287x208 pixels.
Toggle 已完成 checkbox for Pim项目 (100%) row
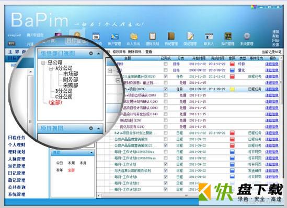(x=166, y=89)
